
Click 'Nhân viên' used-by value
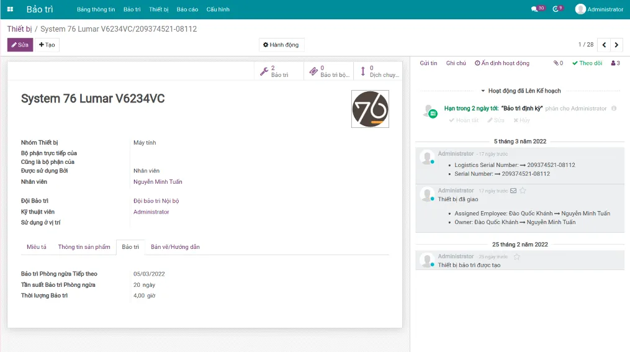pos(146,171)
